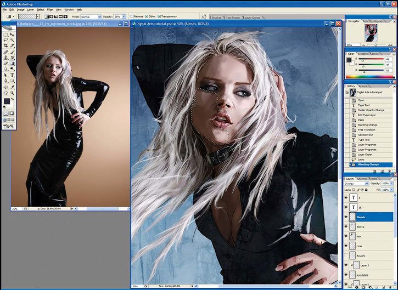Select the Crop tool
Image resolution: width=398 pixels, height=290 pixels.
6,46
